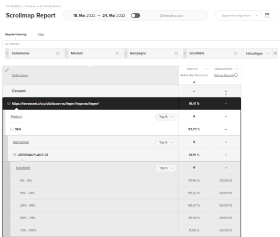Collapse the SEA medium row
Screen dimensions: 280x237
coord(12,129)
